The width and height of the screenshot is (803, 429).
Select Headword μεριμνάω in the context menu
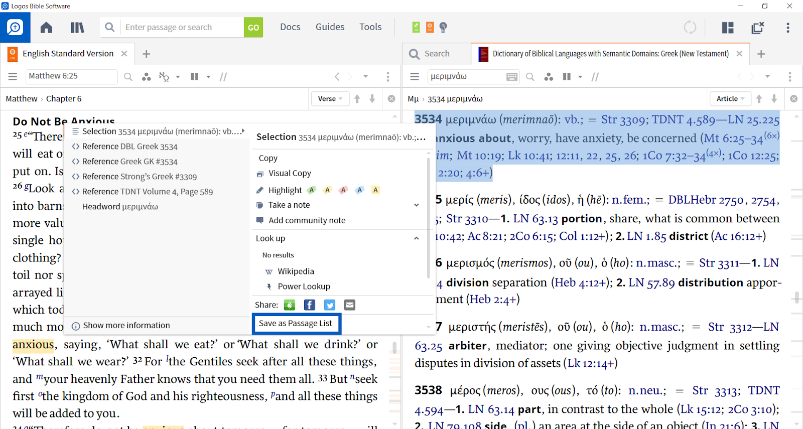(x=120, y=207)
